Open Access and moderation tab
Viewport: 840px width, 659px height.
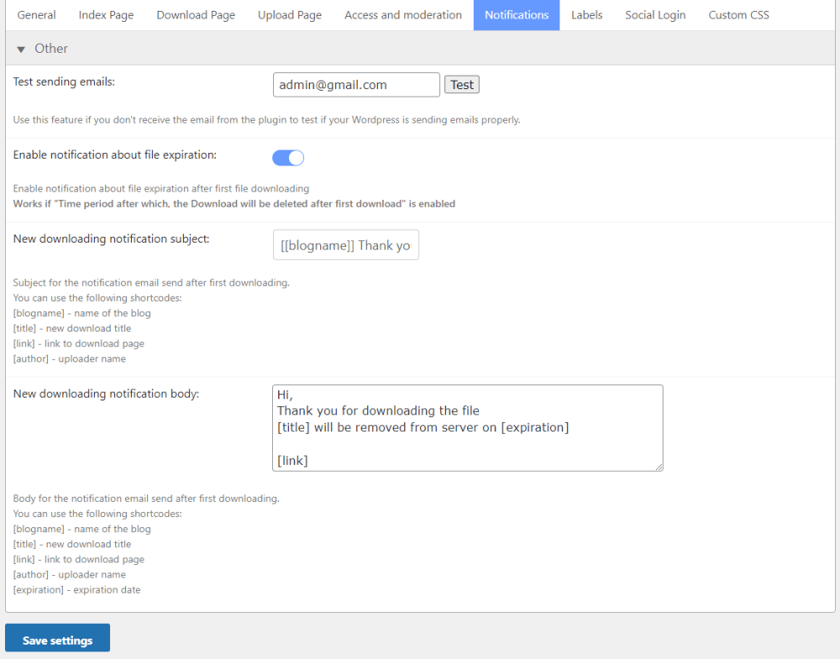(403, 15)
